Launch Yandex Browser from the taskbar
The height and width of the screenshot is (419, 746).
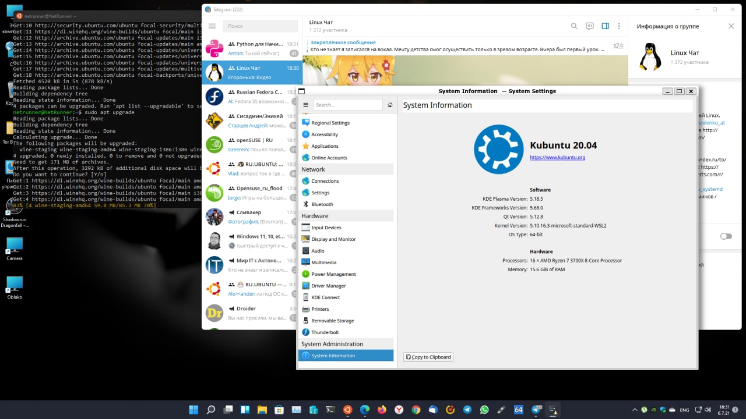click(399, 410)
